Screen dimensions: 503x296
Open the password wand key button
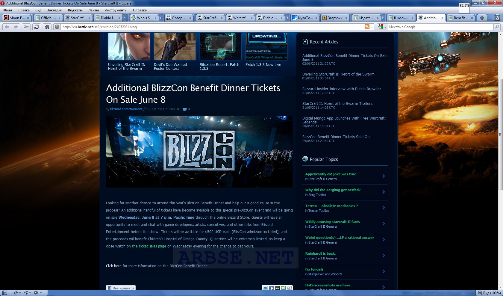[x=26, y=27]
